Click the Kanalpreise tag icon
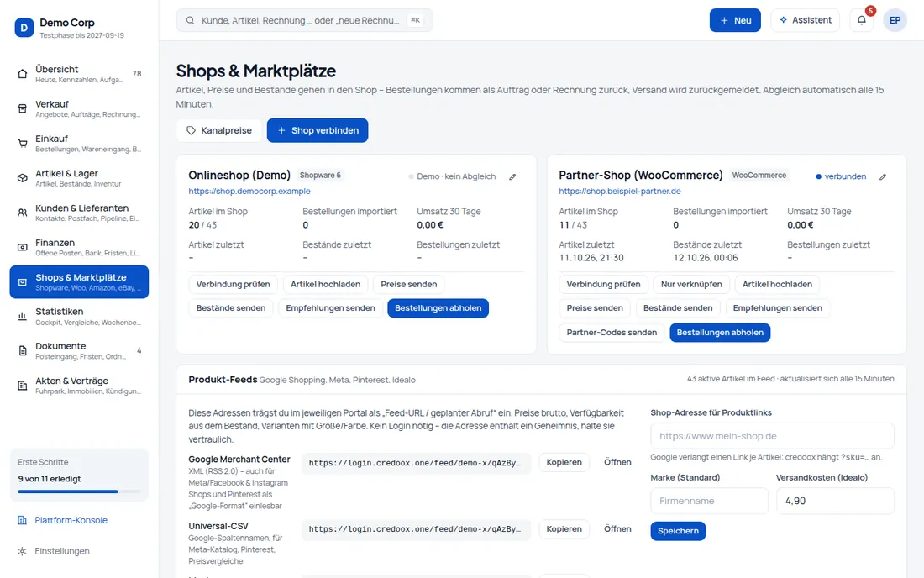This screenshot has height=578, width=924. point(191,131)
